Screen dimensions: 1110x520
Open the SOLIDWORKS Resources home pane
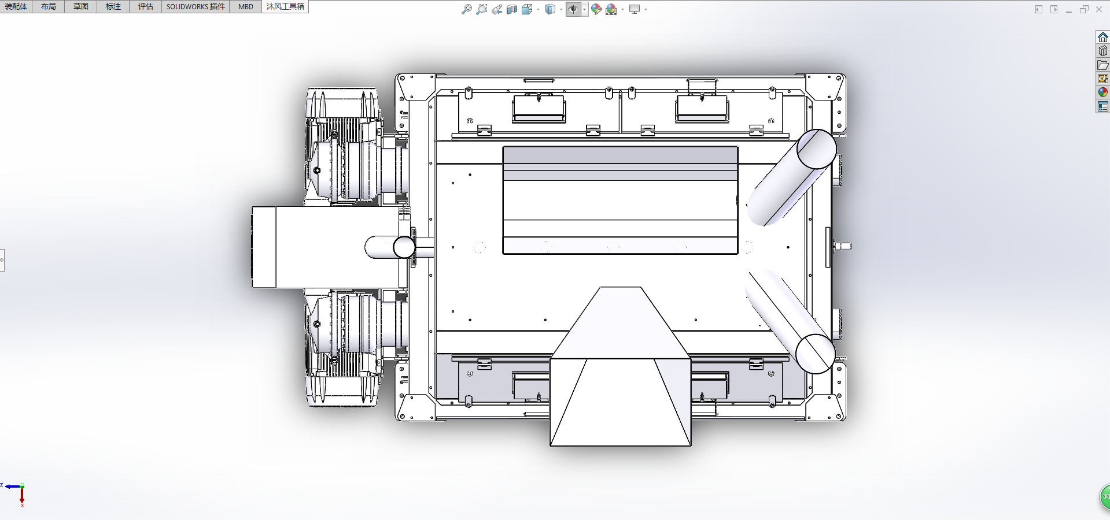click(x=1103, y=37)
